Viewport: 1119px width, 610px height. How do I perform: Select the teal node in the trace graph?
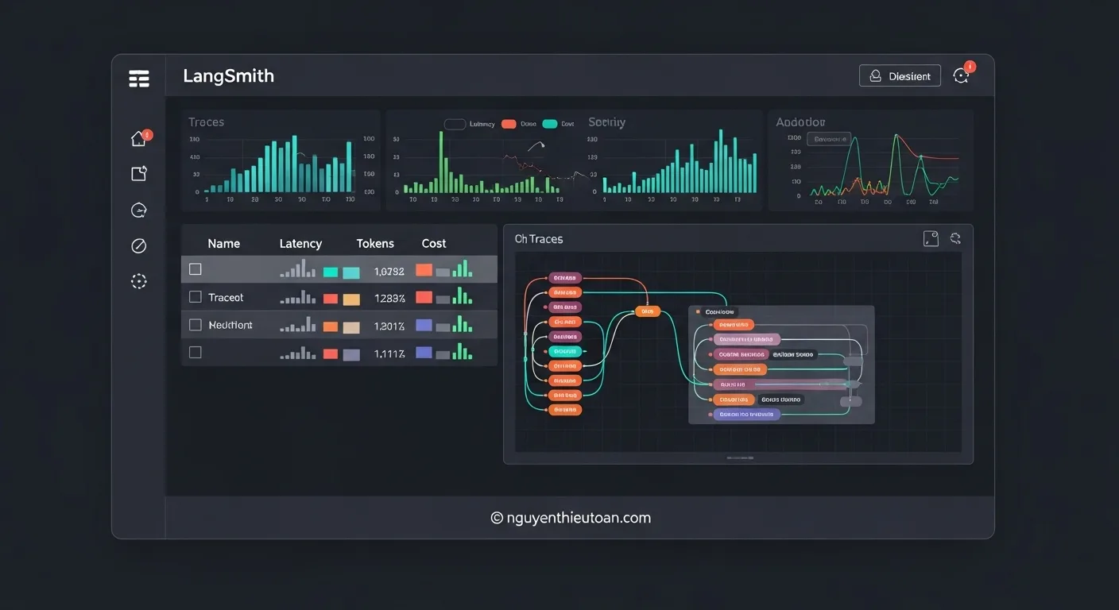[x=565, y=351]
